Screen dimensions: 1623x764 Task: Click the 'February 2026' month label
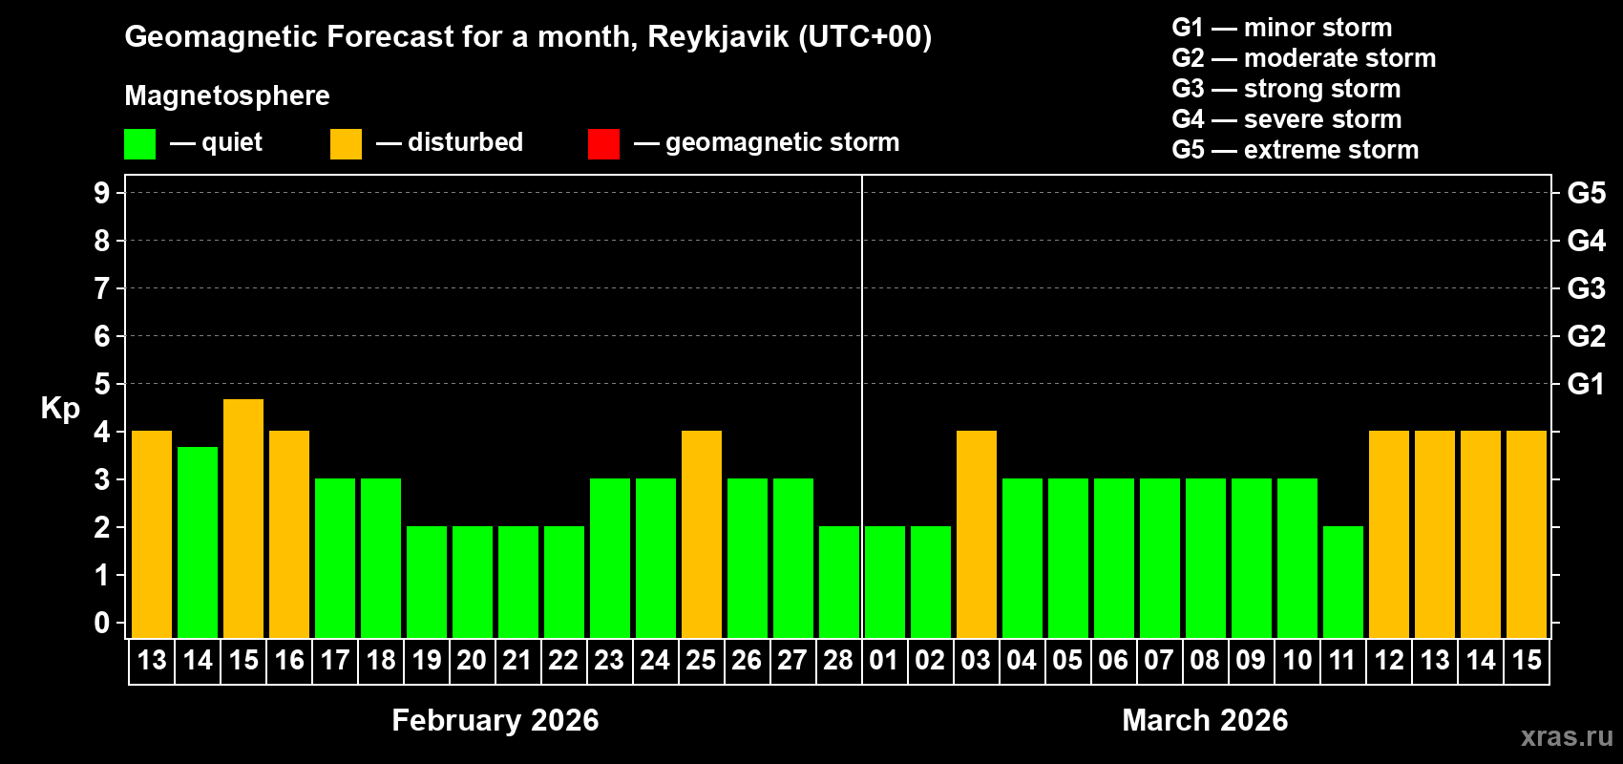495,720
